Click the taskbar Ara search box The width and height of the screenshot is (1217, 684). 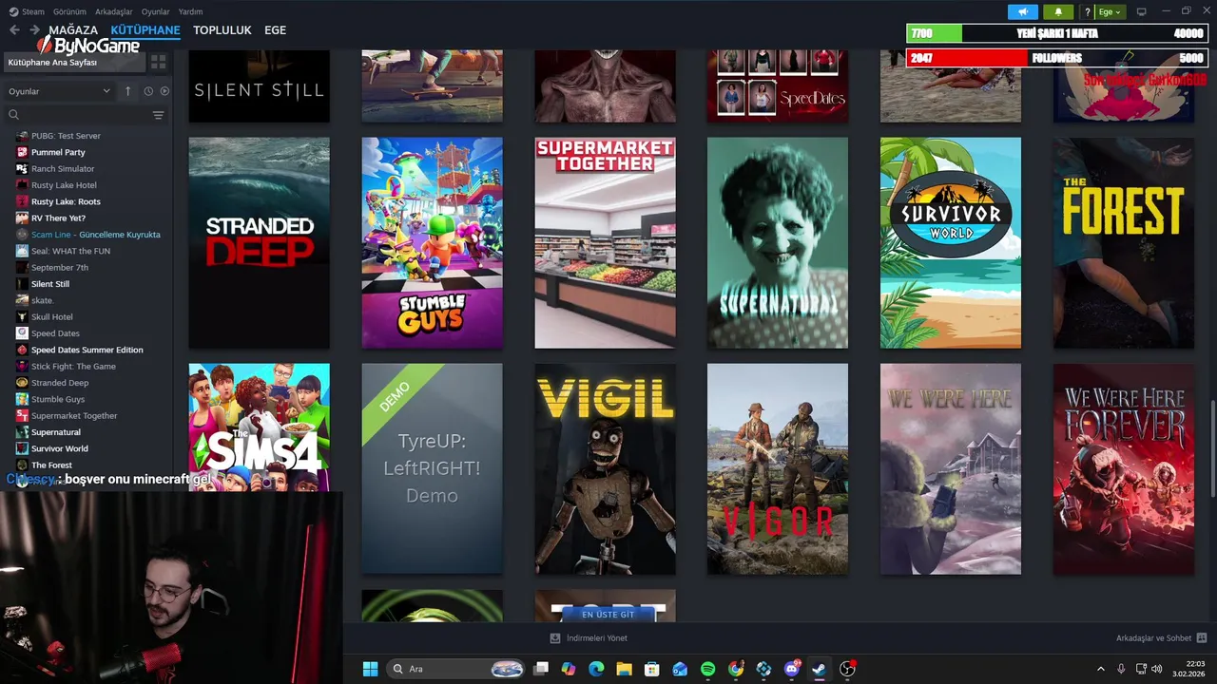[x=457, y=669]
